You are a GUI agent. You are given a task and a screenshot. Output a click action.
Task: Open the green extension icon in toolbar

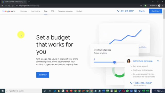click(x=145, y=6)
